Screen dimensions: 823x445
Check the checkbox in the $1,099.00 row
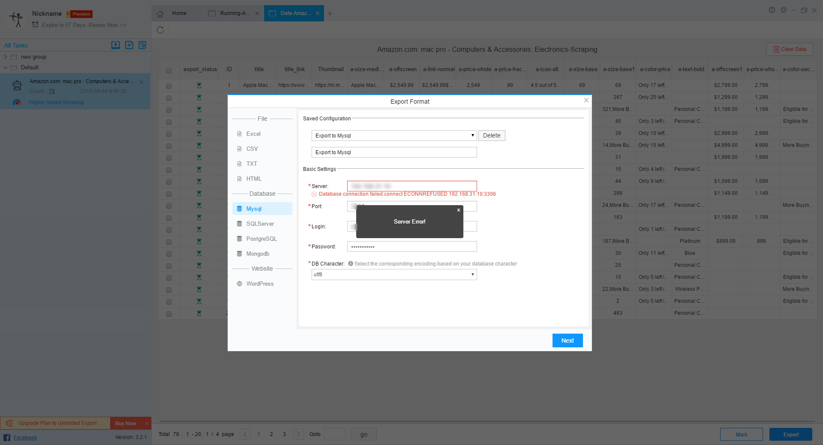169,182
